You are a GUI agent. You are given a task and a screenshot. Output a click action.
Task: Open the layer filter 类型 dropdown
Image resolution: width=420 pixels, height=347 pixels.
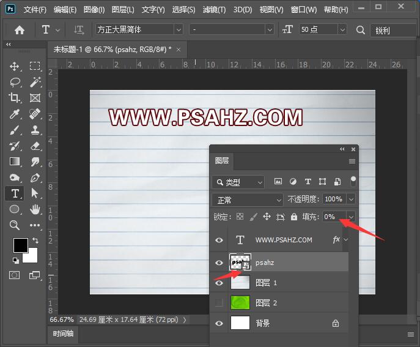238,182
